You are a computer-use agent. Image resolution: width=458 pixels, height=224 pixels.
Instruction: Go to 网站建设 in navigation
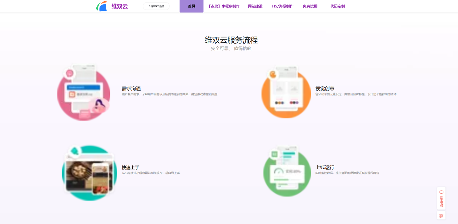255,6
